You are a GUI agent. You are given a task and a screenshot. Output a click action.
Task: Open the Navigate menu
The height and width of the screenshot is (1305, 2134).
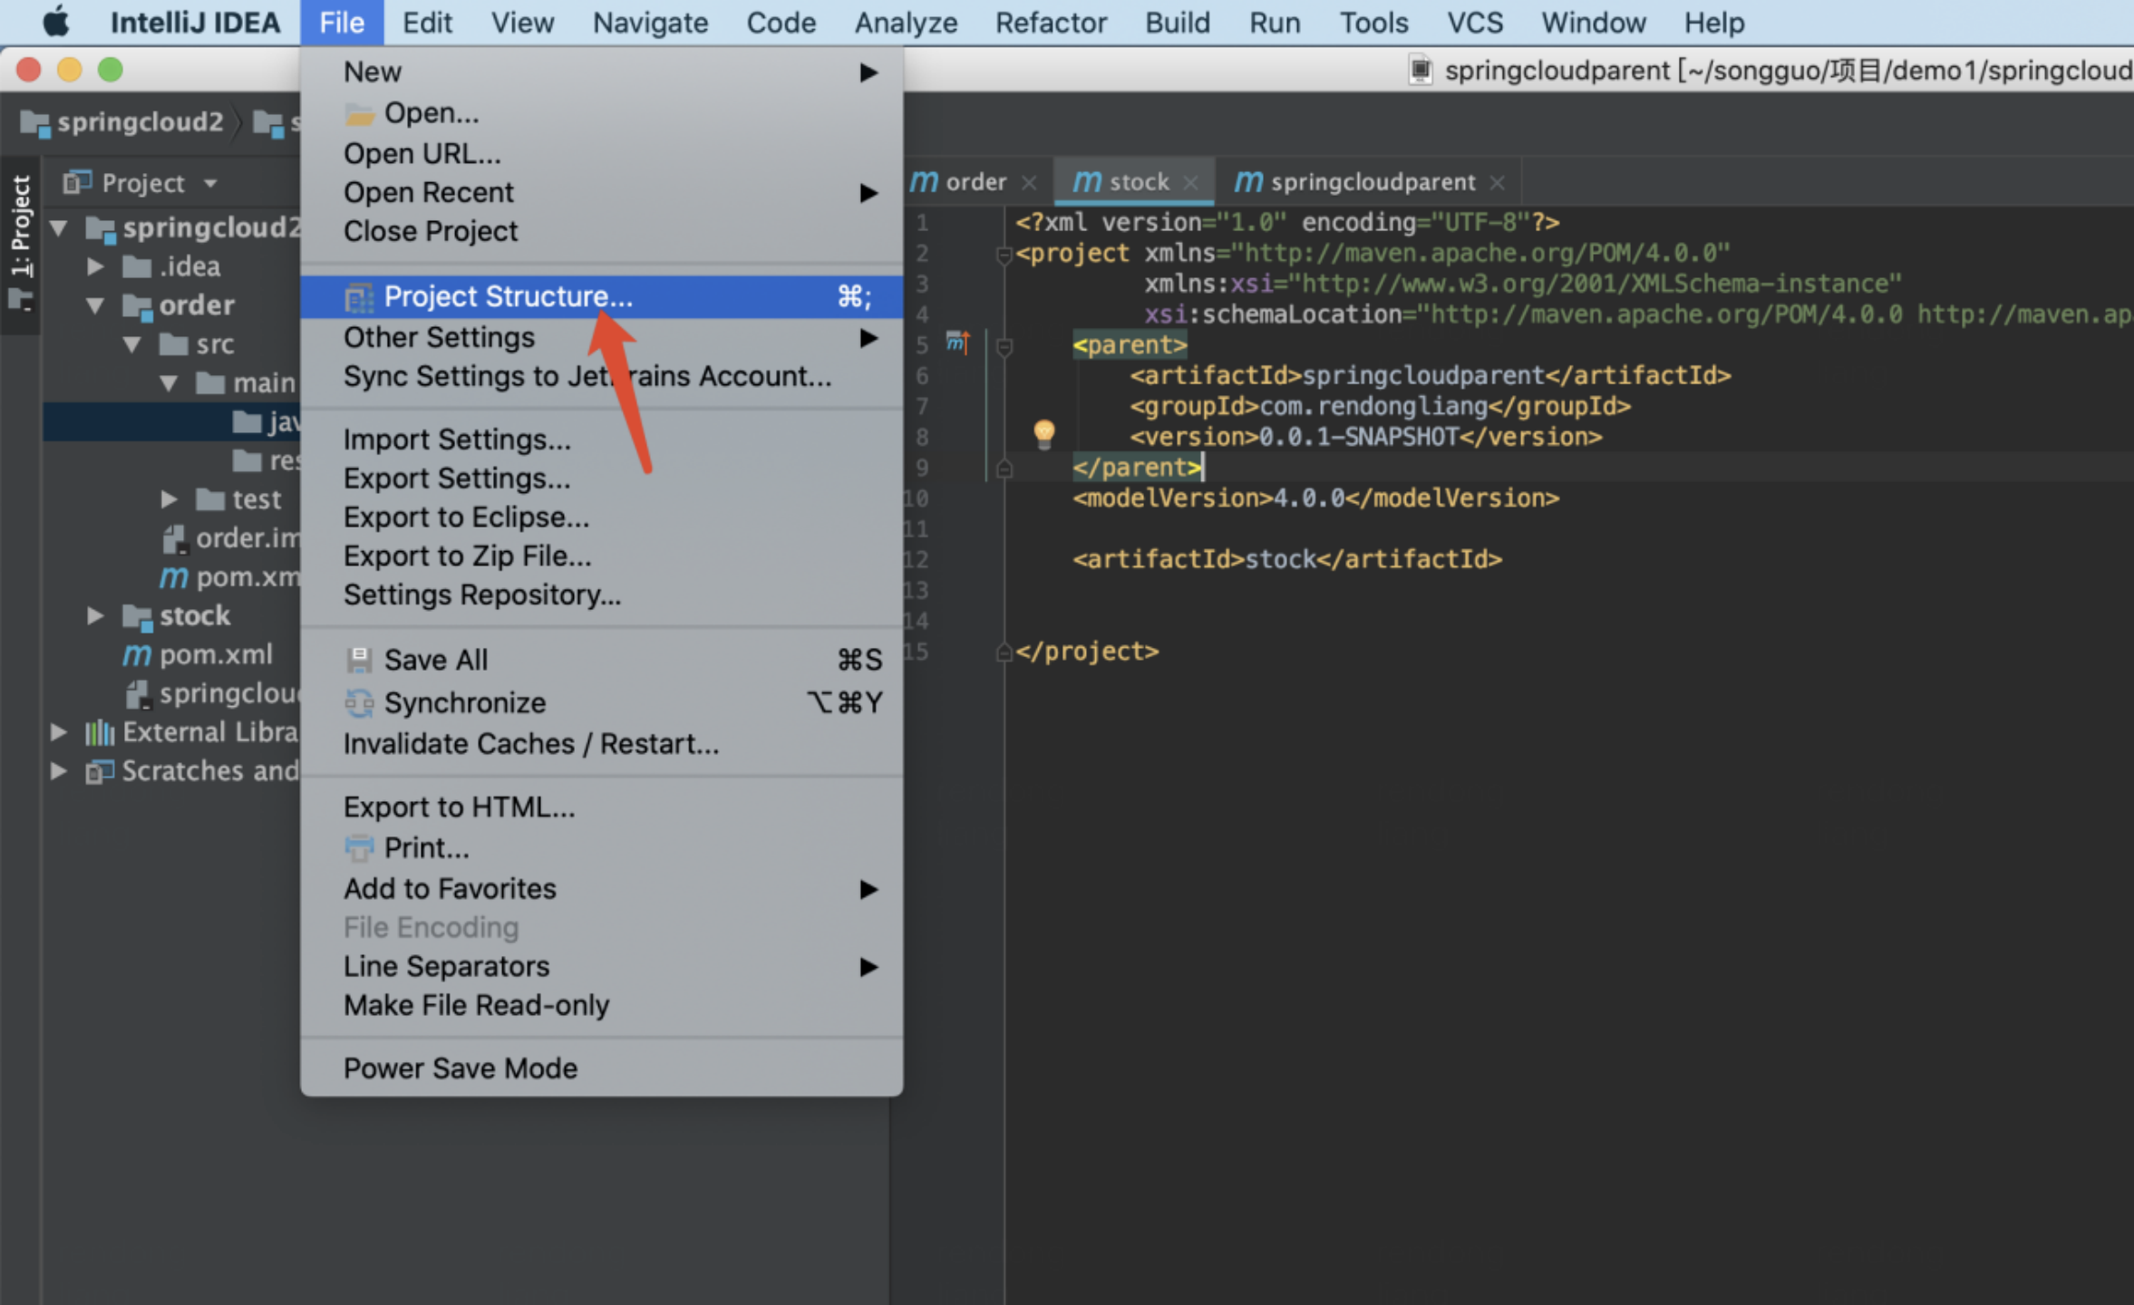click(x=650, y=22)
